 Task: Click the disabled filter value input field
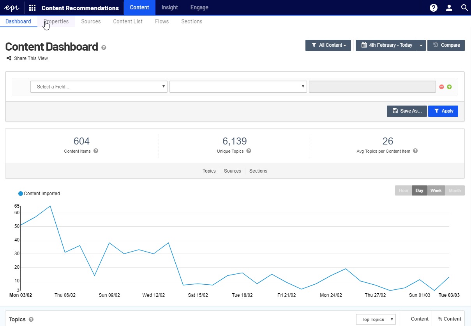point(372,87)
